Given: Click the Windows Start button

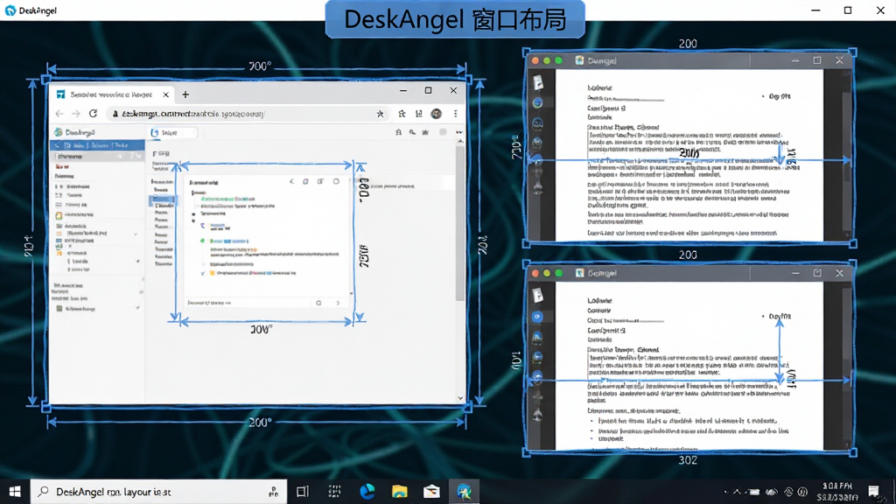Looking at the screenshot, I should click(15, 492).
